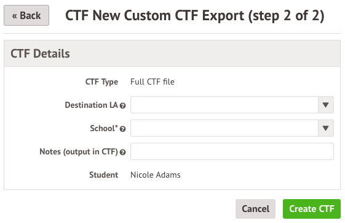The width and height of the screenshot is (345, 223).
Task: Focus the Notes (output in CTF) text input
Action: 232,151
